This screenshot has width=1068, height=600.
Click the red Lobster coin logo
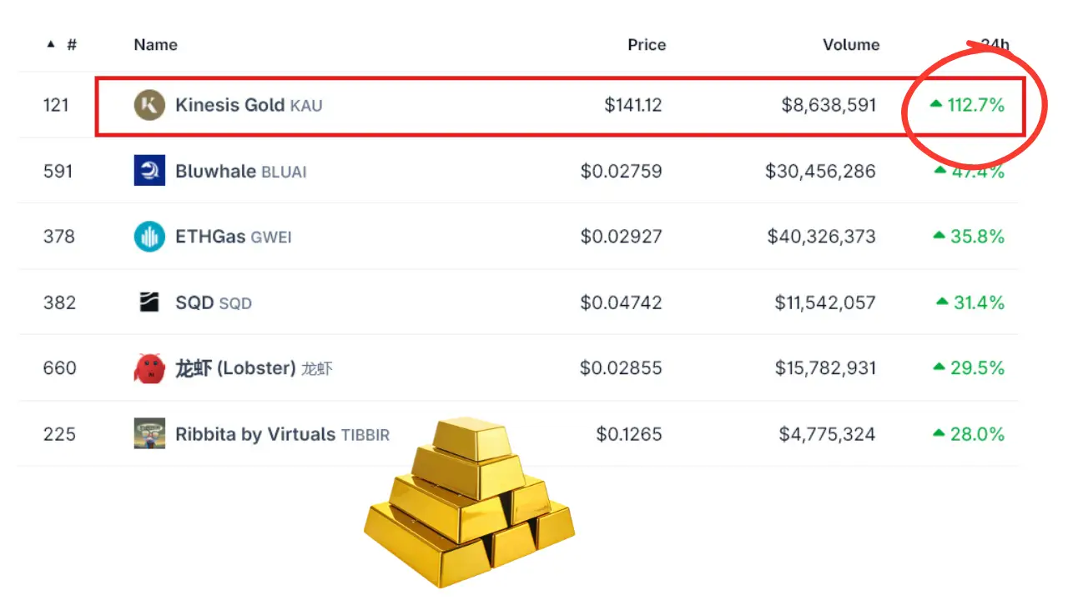pyautogui.click(x=149, y=367)
